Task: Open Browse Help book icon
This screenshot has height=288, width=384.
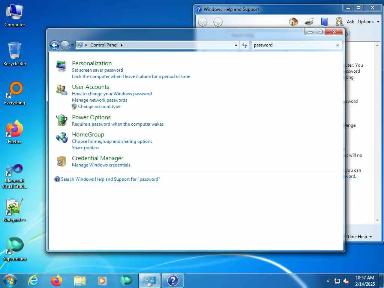Action: coord(324,22)
